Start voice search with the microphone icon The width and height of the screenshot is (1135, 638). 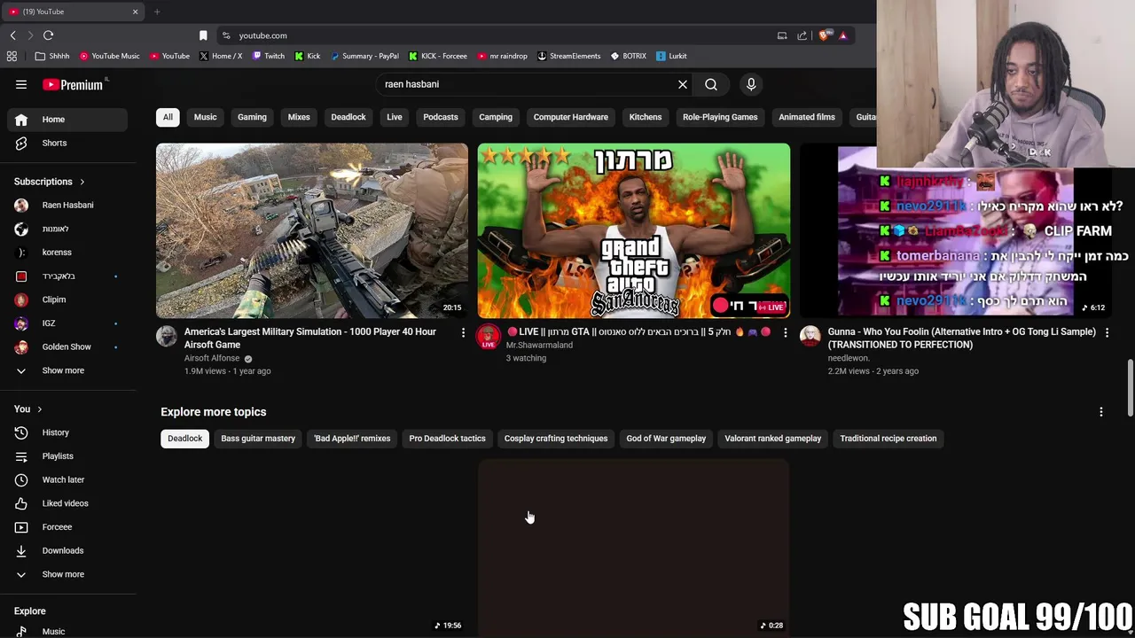point(751,84)
